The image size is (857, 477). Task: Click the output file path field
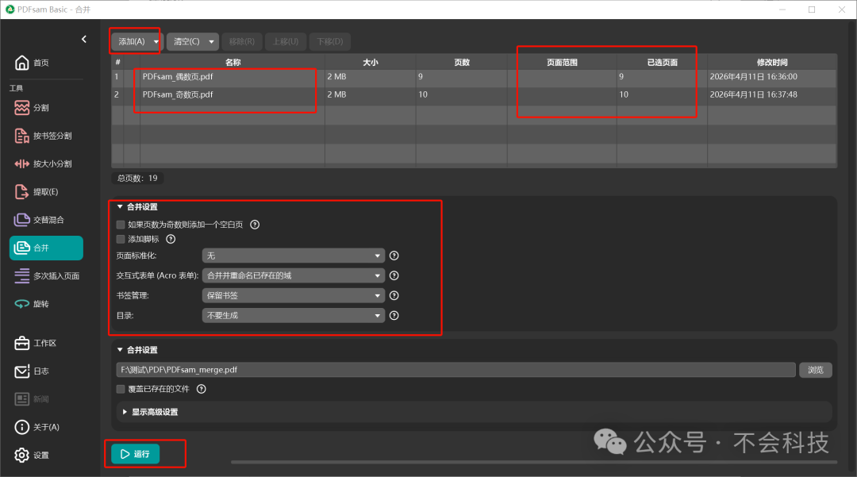pyautogui.click(x=455, y=370)
